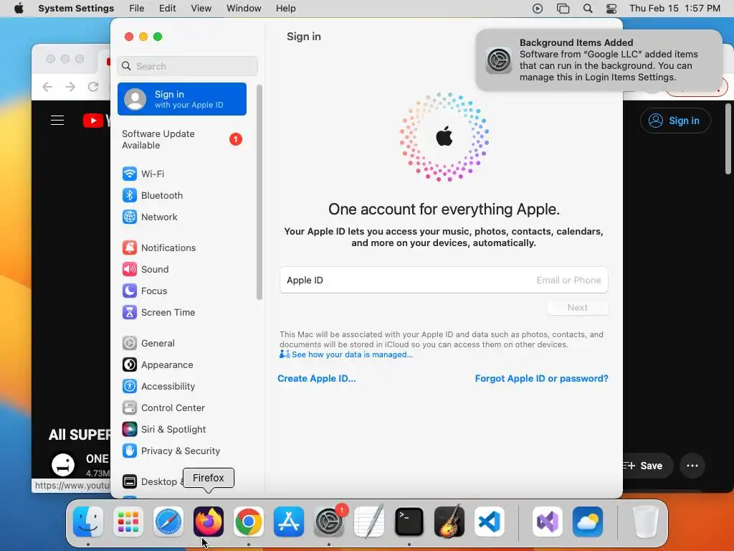Open Launchpad from the Dock
The image size is (734, 551).
[128, 522]
